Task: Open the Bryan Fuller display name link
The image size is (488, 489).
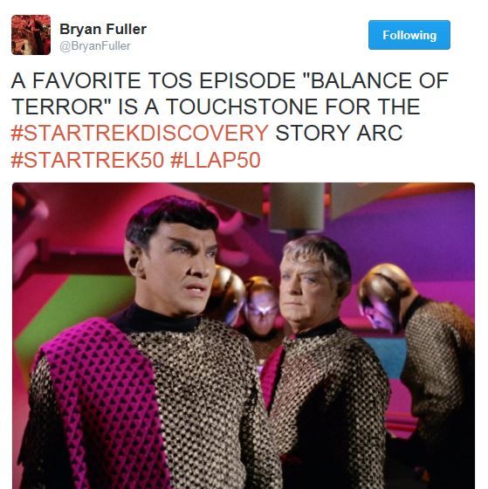Action: [103, 30]
